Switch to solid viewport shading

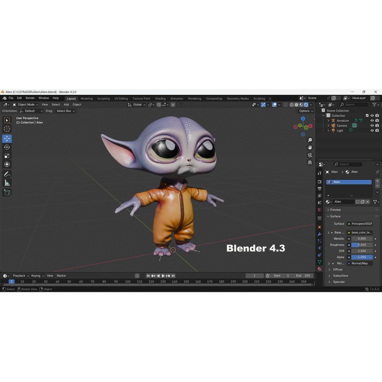tap(296, 105)
